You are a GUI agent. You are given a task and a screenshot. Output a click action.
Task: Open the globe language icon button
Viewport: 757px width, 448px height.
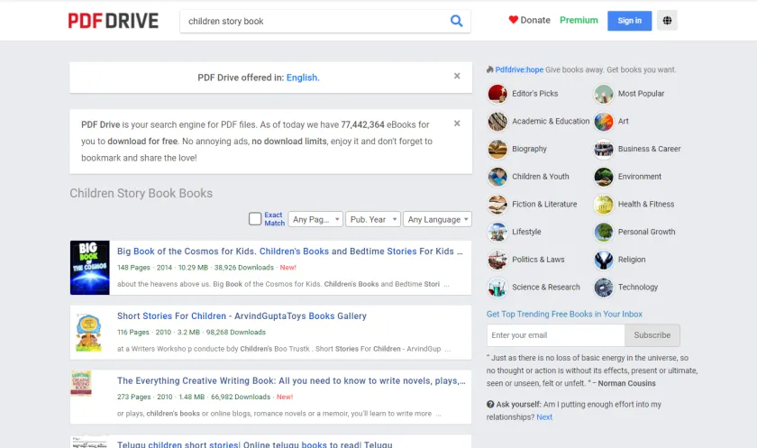pyautogui.click(x=667, y=20)
